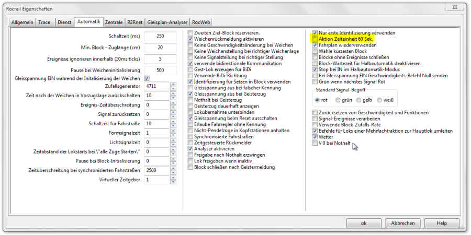Tick the V 0 bei Nothalt checkbox
The height and width of the screenshot is (235, 471).
click(x=315, y=143)
